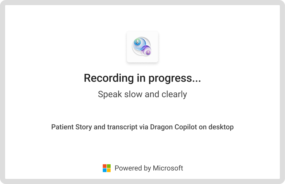Click the word "Microsoft" in the footer
The height and width of the screenshot is (184, 285).
pos(168,168)
